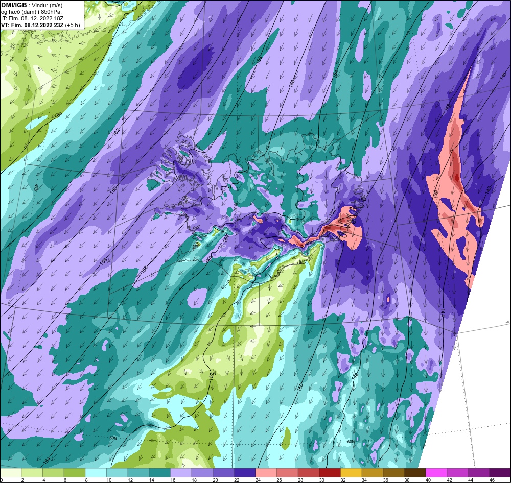Click the legend tick label '6'
511x483 pixels.
click(65, 480)
